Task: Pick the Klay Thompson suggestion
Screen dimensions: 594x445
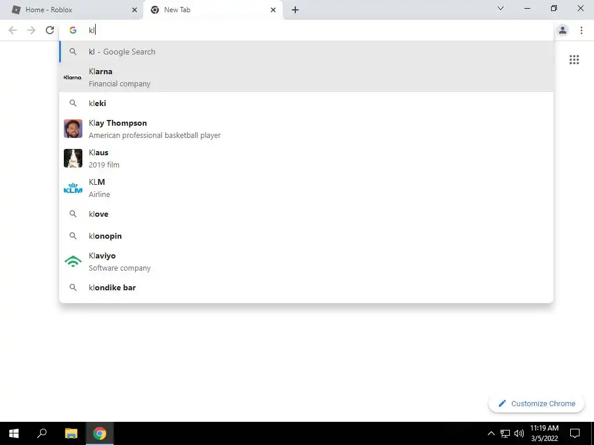Action: point(306,129)
